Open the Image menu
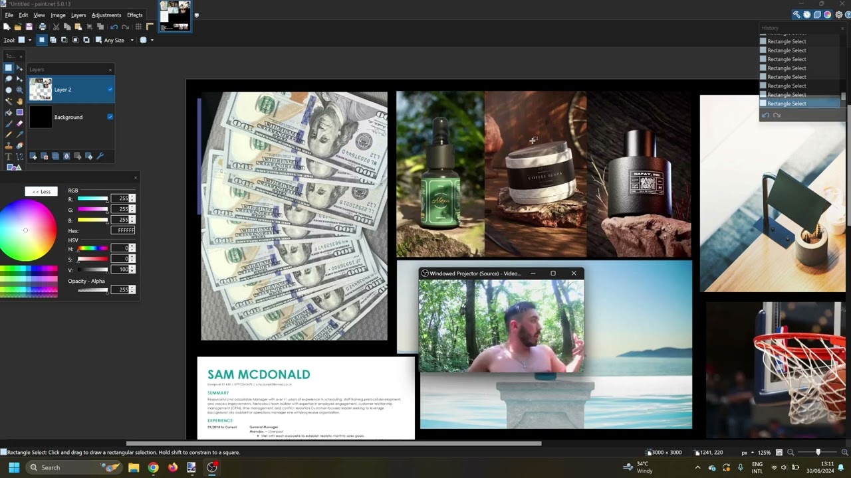This screenshot has height=478, width=851. (x=59, y=15)
